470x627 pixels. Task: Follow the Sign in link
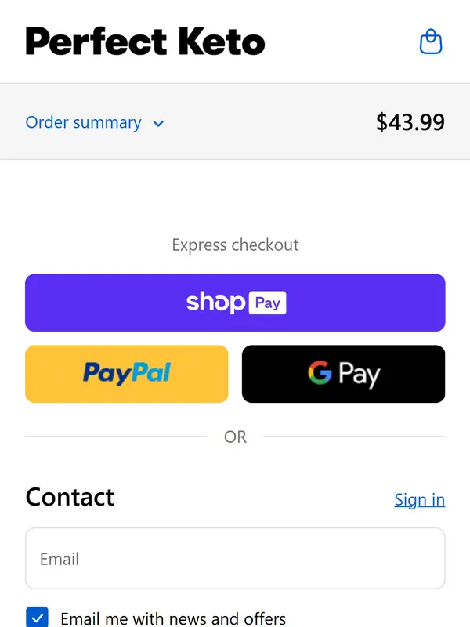click(x=419, y=500)
